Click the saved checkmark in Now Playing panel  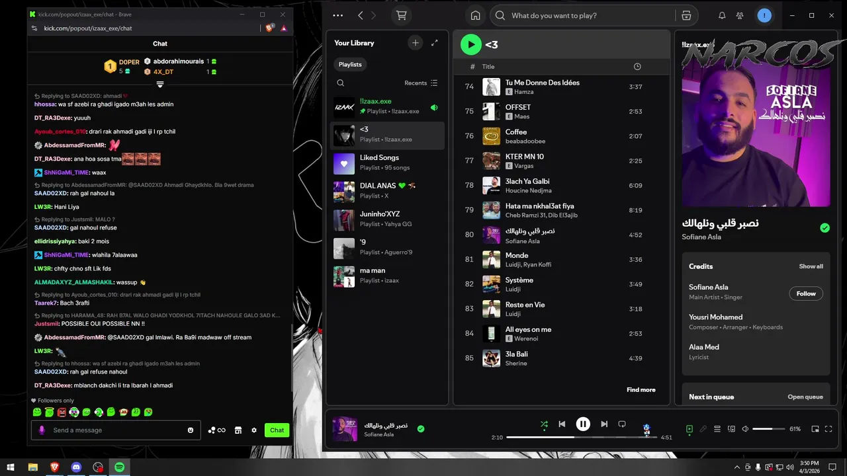tap(825, 227)
